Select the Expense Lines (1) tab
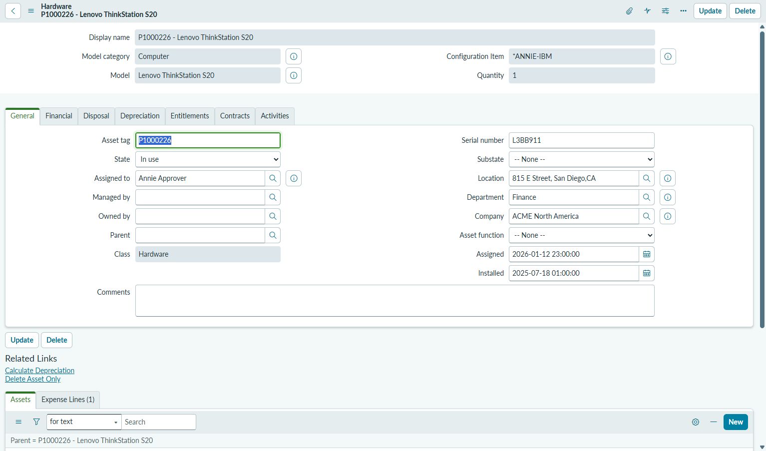The image size is (766, 451). 68,400
